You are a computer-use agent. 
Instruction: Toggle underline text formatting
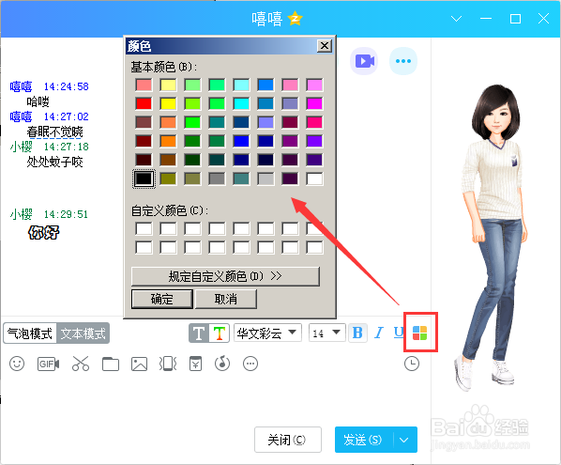[399, 333]
